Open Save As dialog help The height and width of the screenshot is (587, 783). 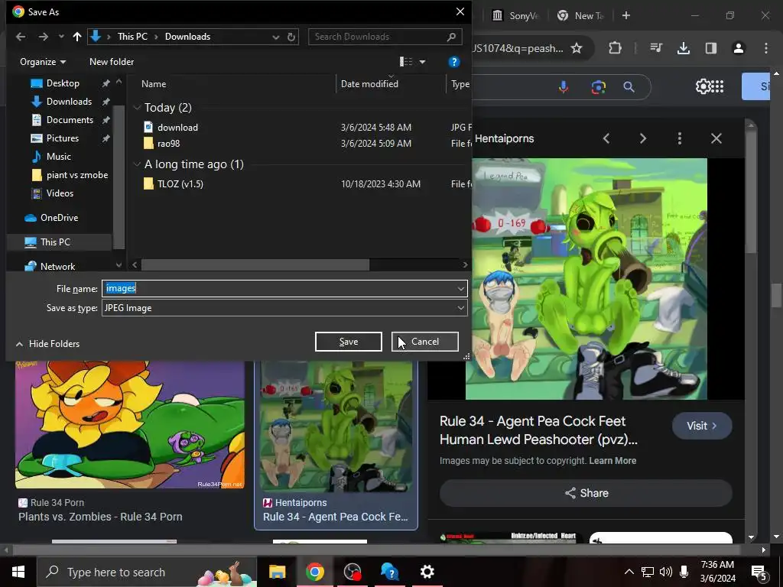tap(454, 62)
